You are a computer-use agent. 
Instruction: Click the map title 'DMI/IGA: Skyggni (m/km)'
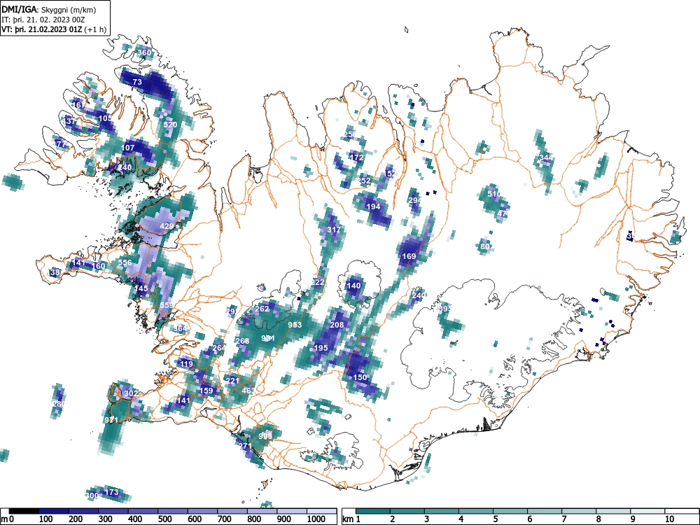coord(49,9)
